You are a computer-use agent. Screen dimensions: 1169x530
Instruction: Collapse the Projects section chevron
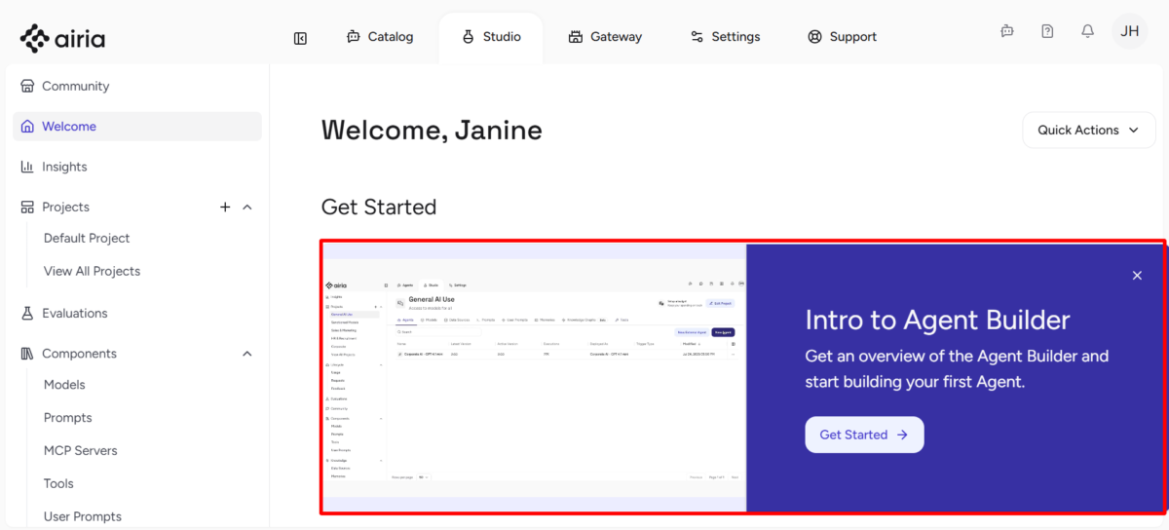coord(247,207)
